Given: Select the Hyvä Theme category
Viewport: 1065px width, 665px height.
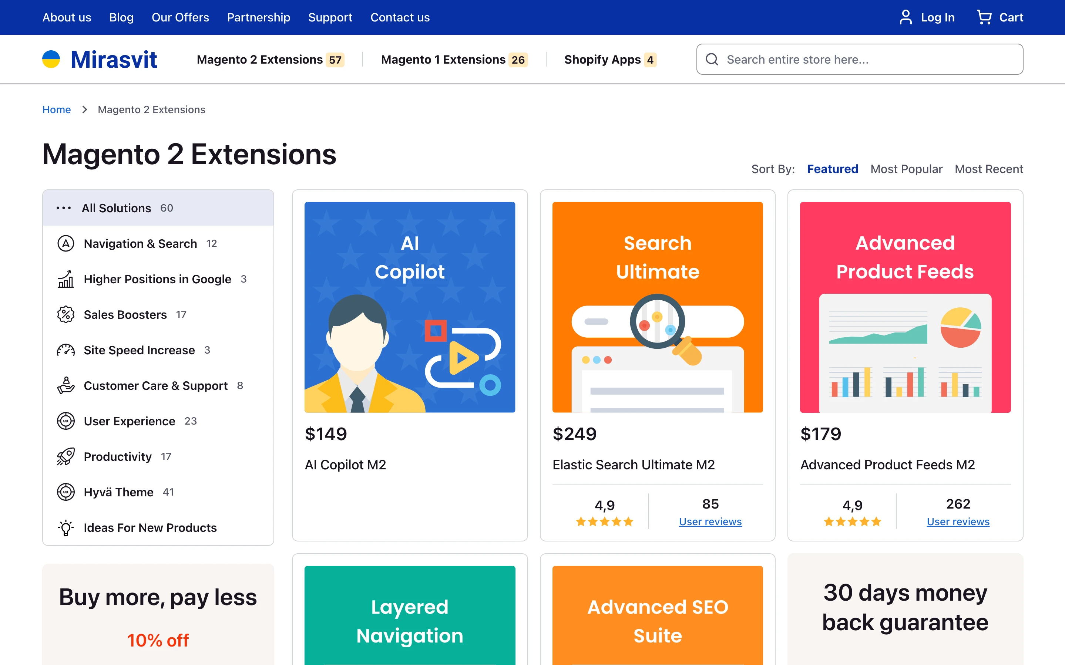Looking at the screenshot, I should coord(118,492).
